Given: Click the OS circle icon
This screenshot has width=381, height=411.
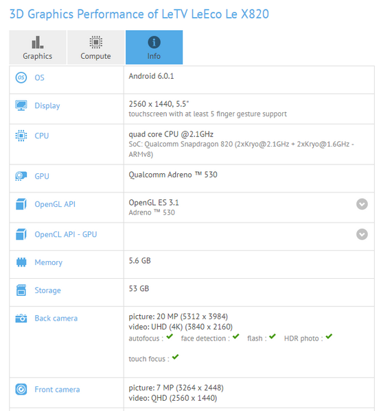Looking at the screenshot, I should [21, 77].
